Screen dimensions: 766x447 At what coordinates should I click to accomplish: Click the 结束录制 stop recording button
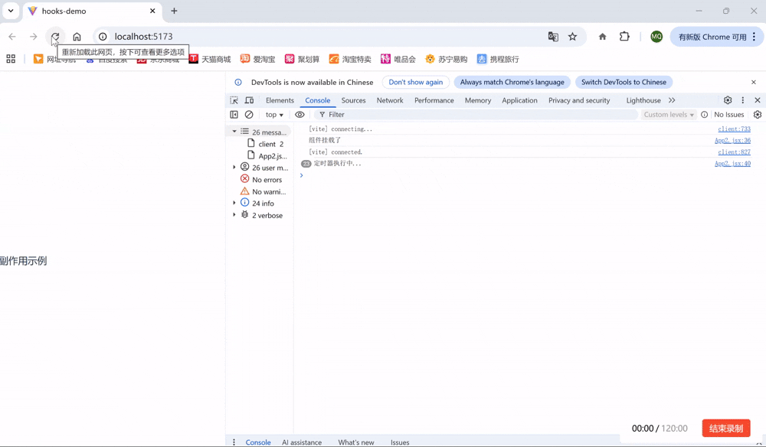point(726,428)
